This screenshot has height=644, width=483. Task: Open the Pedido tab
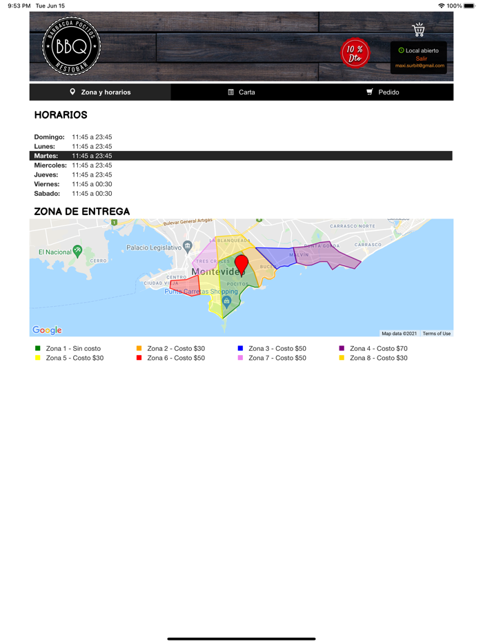383,92
